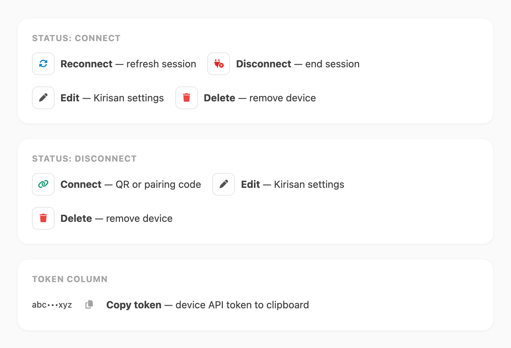Click the Disconnect plug icon button

coord(219,64)
